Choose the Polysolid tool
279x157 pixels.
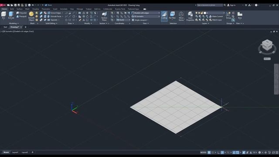(21, 13)
